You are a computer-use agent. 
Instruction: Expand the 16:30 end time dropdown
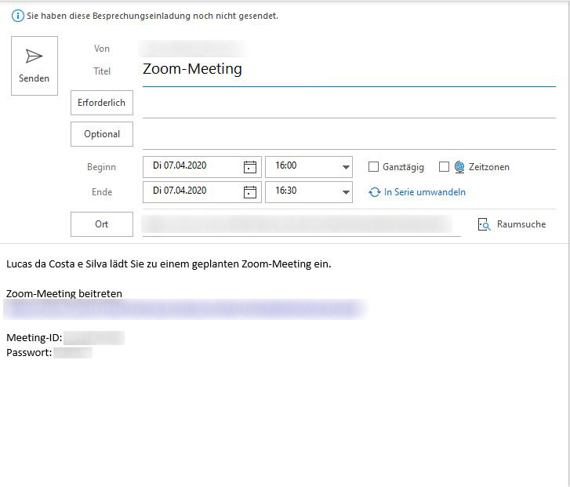tap(346, 192)
